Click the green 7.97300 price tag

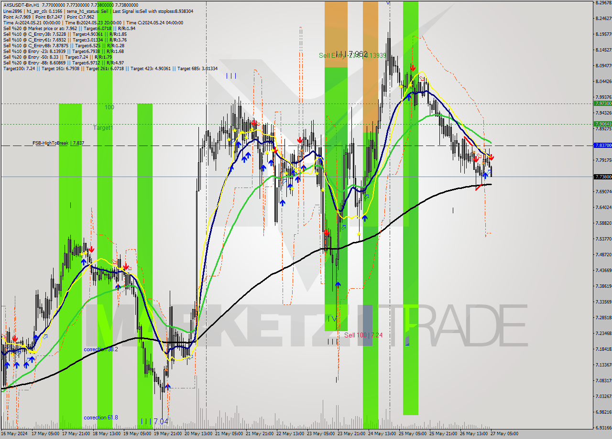(x=602, y=103)
